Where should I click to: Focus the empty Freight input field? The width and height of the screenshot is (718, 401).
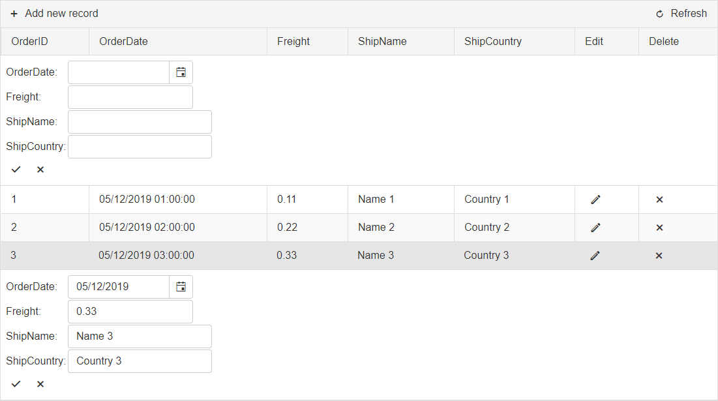click(130, 97)
